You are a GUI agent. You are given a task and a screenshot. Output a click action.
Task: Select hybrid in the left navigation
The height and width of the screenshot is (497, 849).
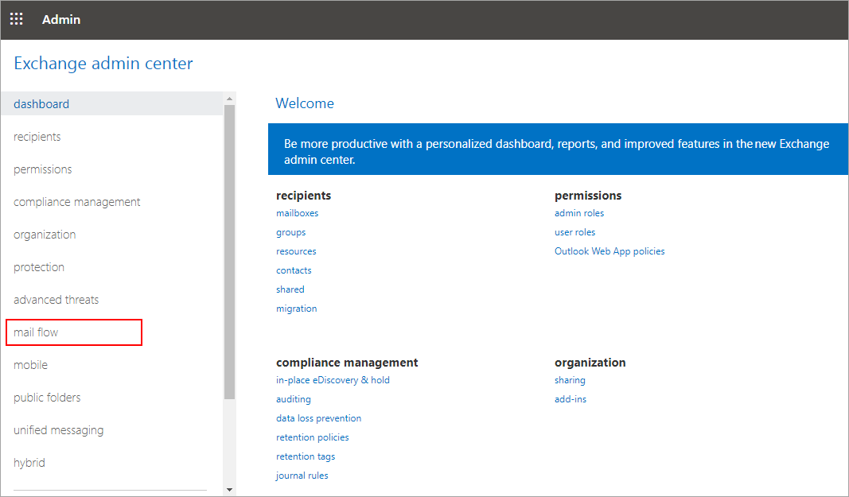(29, 463)
